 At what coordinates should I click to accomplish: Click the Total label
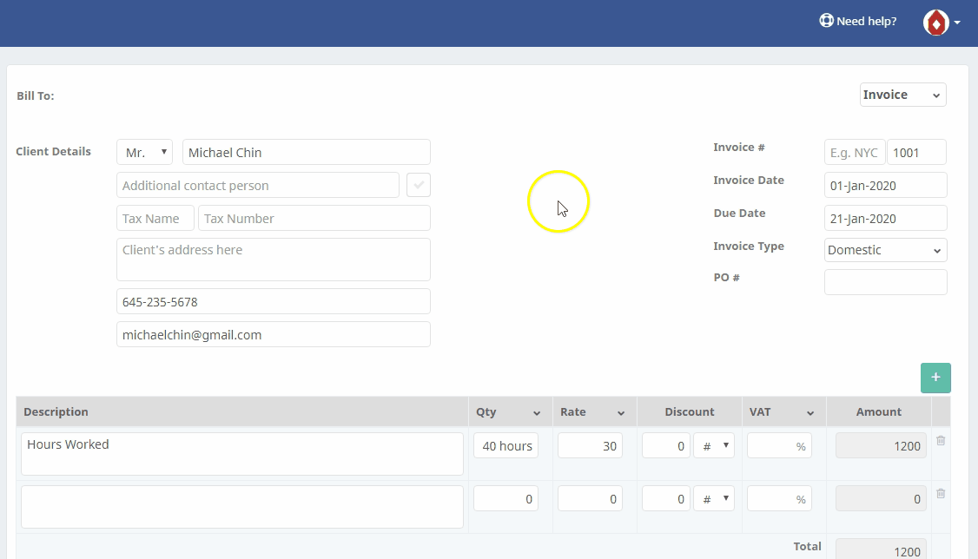807,547
